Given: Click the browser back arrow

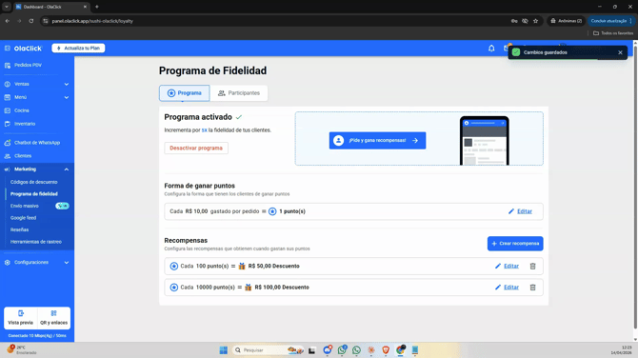Looking at the screenshot, I should pos(8,21).
